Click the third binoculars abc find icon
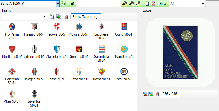Screen dimensions: 219x111 (138, 4)
